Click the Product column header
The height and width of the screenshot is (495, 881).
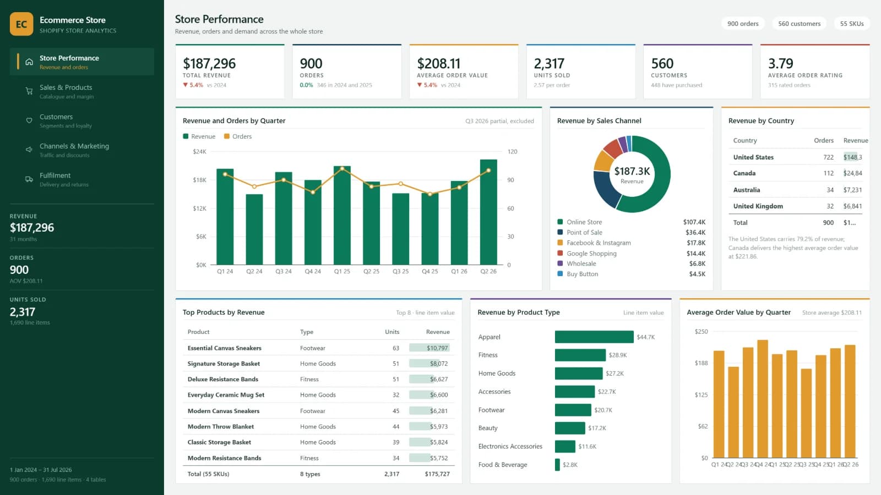tap(198, 332)
